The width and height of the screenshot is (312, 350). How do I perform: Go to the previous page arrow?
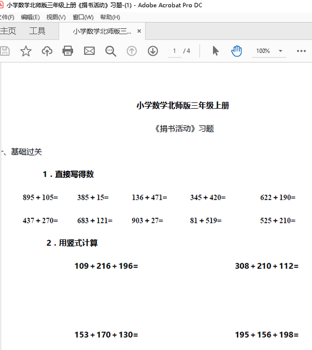(x=132, y=51)
